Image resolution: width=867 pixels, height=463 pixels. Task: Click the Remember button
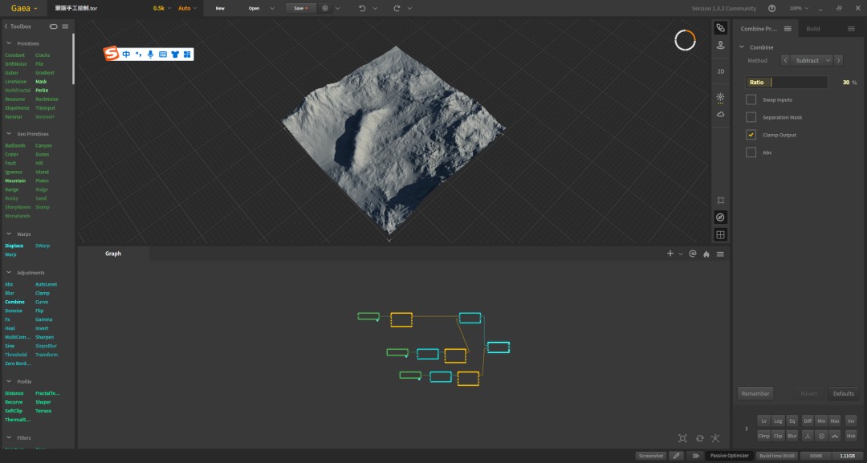point(755,393)
